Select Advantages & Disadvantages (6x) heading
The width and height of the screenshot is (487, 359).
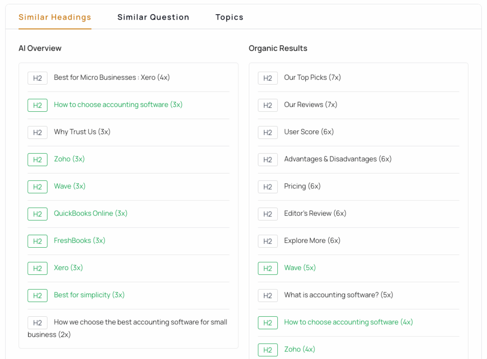(338, 159)
